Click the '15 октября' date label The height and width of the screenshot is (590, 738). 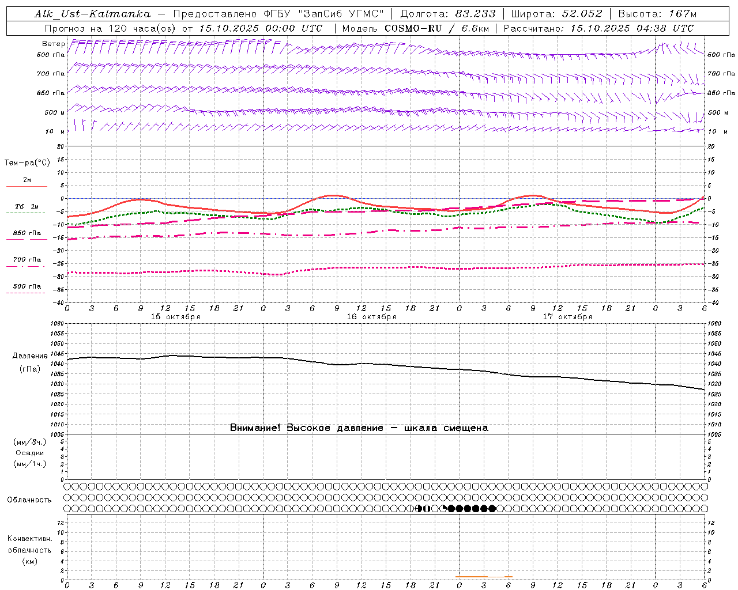175,317
